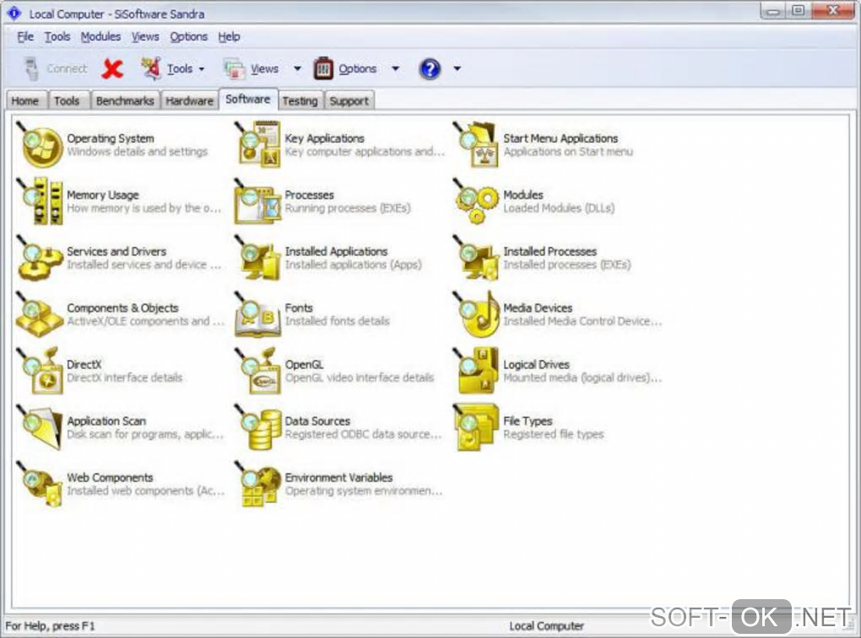Viewport: 861px width, 638px height.
Task: Click the 'OpenGL video interface details' text
Action: point(359,378)
